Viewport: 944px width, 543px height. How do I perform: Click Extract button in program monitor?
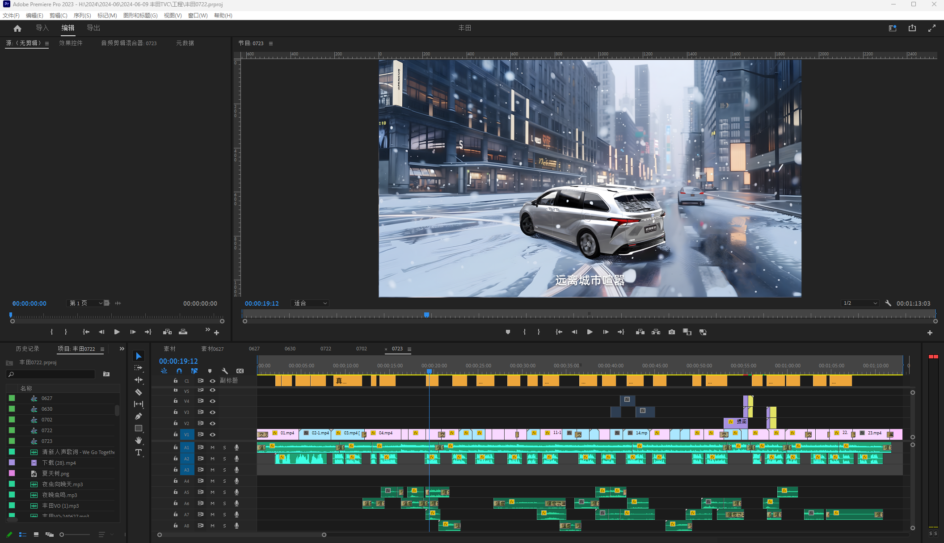[x=656, y=332]
